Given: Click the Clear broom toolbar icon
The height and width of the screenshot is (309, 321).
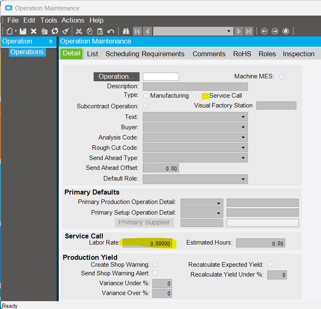Looking at the screenshot, I should [66, 31].
